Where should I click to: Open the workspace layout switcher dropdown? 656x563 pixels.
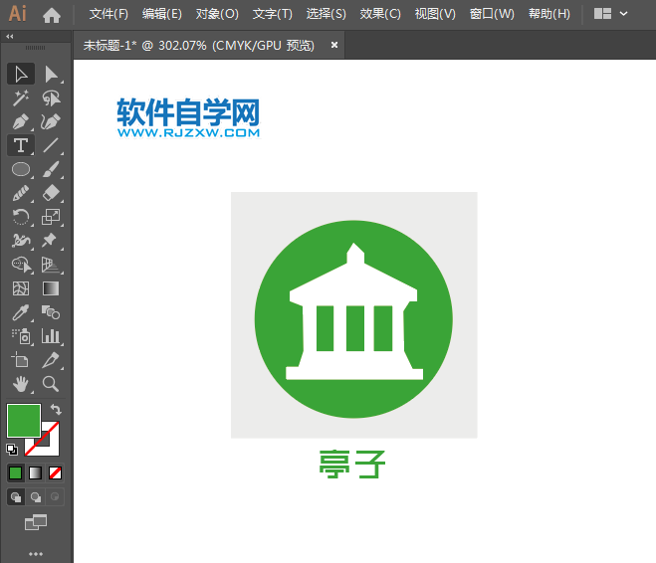click(x=611, y=14)
